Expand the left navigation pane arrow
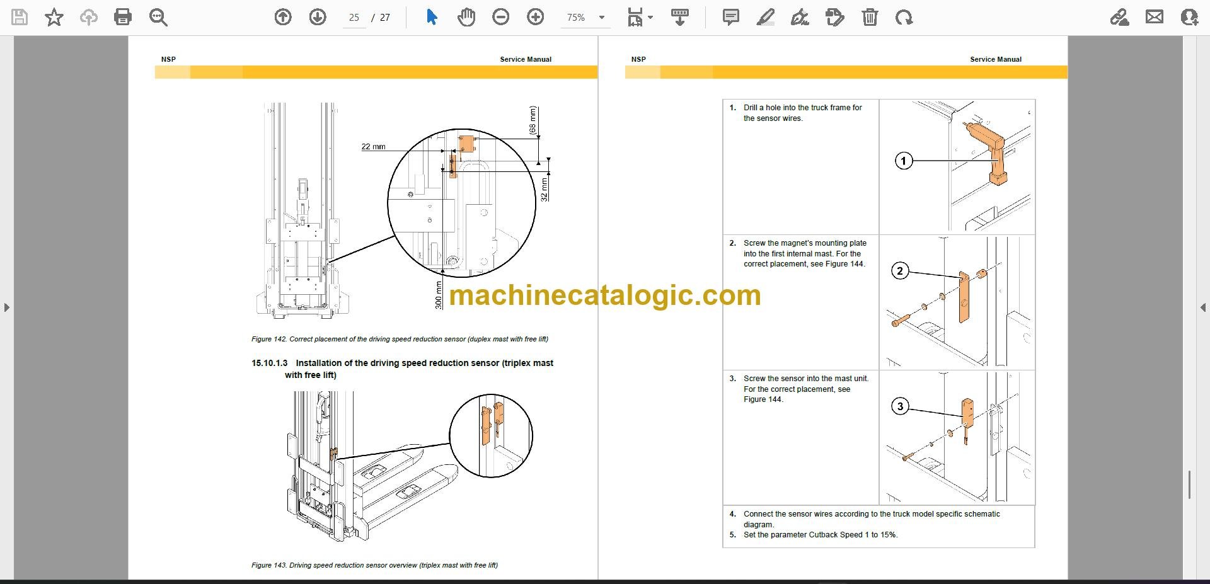 pyautogui.click(x=6, y=307)
